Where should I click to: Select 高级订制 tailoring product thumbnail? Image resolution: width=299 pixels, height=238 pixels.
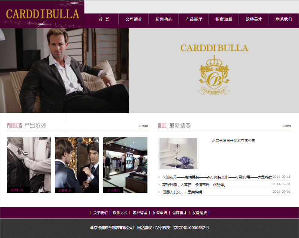coord(29,165)
